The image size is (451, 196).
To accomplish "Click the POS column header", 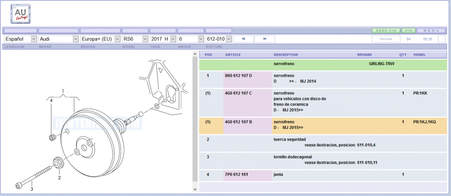I will tap(208, 55).
